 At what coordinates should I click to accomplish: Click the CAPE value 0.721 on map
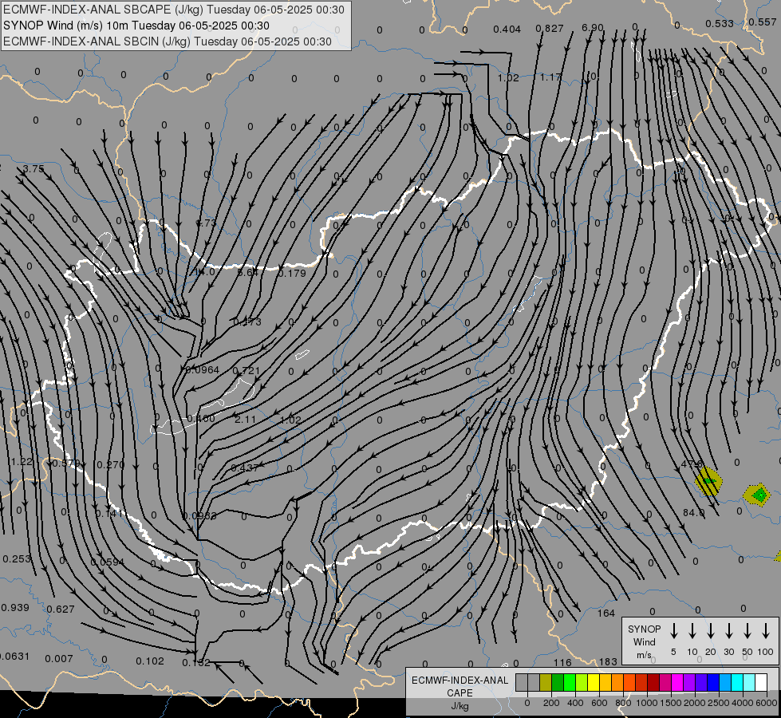(x=247, y=371)
